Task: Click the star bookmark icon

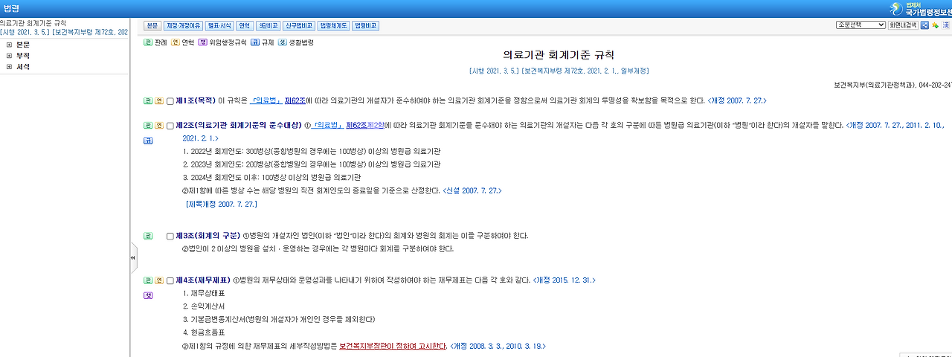Action: point(935,25)
